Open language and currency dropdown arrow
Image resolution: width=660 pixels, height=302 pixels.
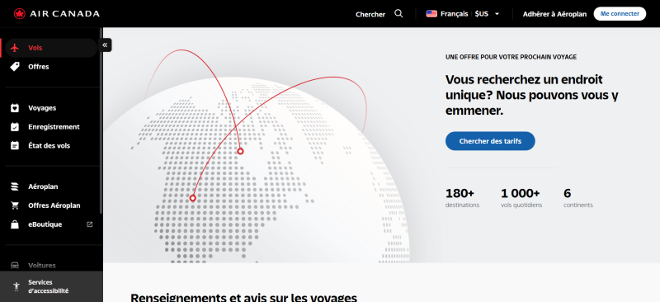[x=497, y=14]
